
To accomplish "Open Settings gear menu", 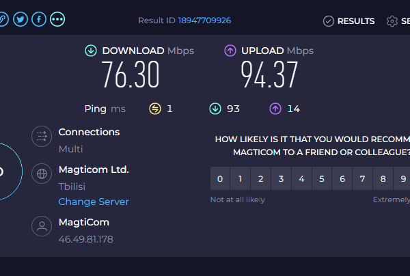I will coord(398,21).
